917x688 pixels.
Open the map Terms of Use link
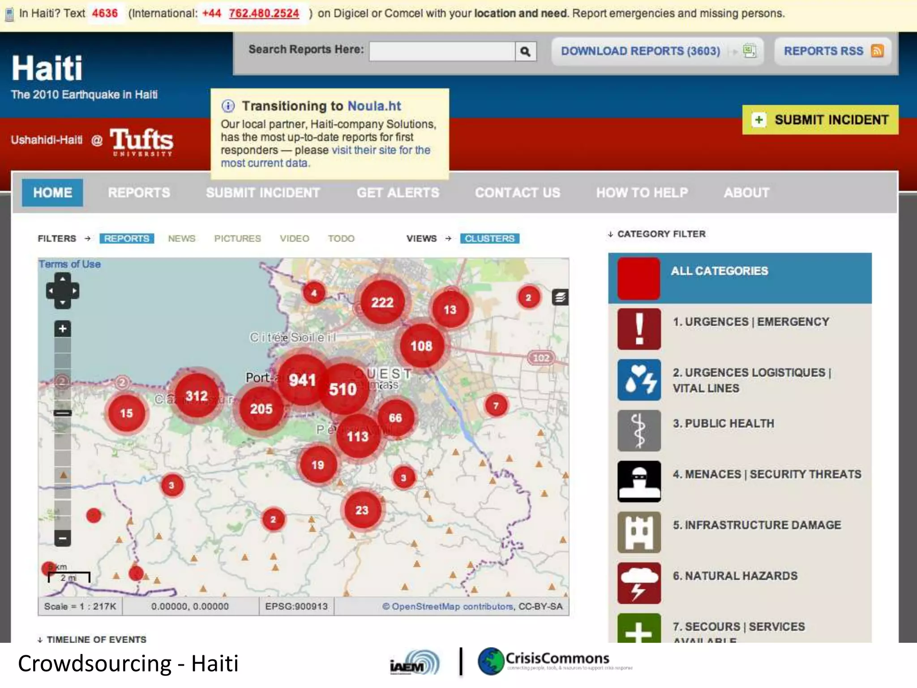click(69, 264)
